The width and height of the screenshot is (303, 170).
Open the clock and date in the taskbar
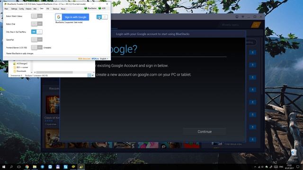[289, 167]
